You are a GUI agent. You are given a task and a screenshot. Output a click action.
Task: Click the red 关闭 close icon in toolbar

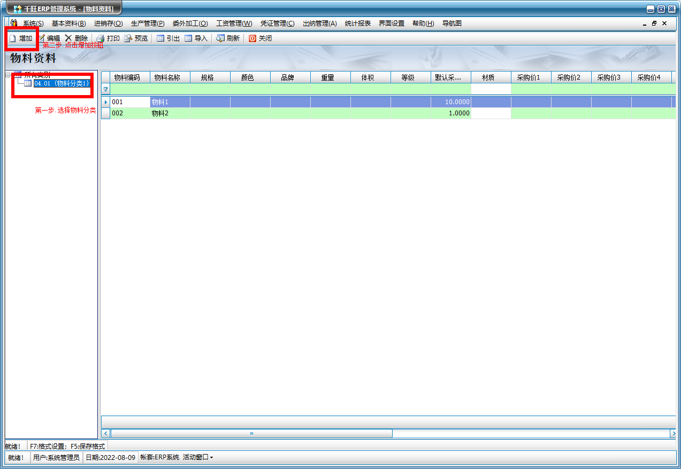(x=252, y=38)
